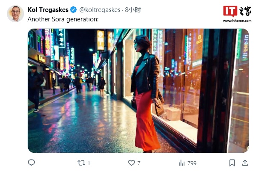Click the 之家 calligraphy logo text
This screenshot has width=256, height=172.
[x=245, y=11]
